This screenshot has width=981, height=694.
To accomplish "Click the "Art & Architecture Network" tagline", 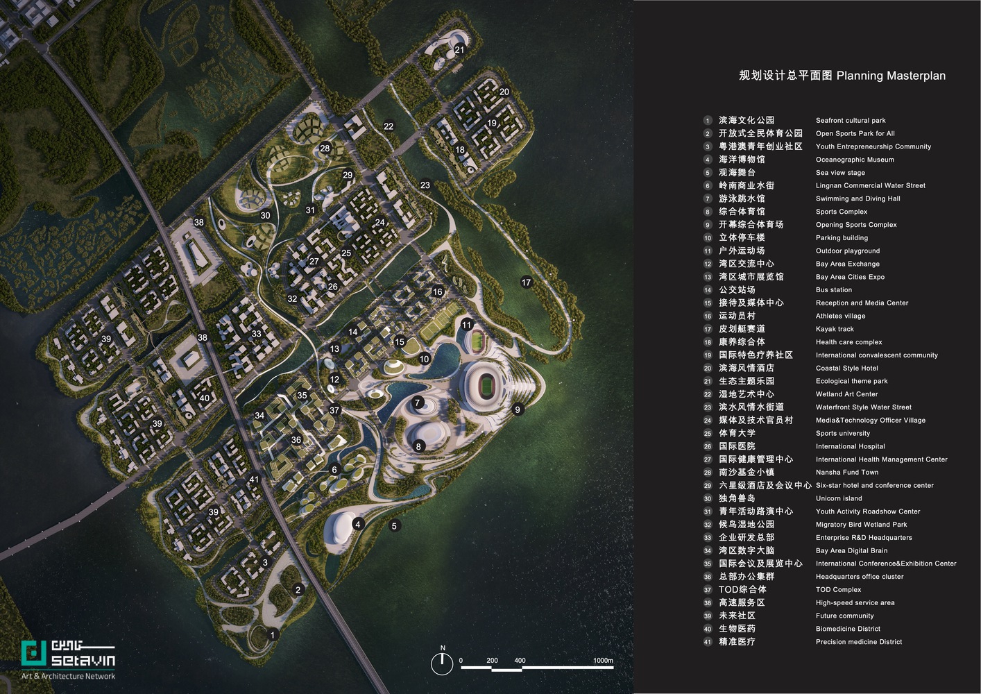I will (x=68, y=676).
